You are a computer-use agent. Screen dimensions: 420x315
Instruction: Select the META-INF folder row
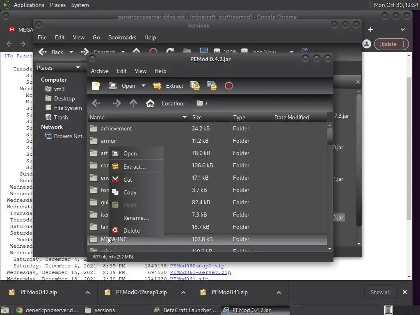(207, 239)
